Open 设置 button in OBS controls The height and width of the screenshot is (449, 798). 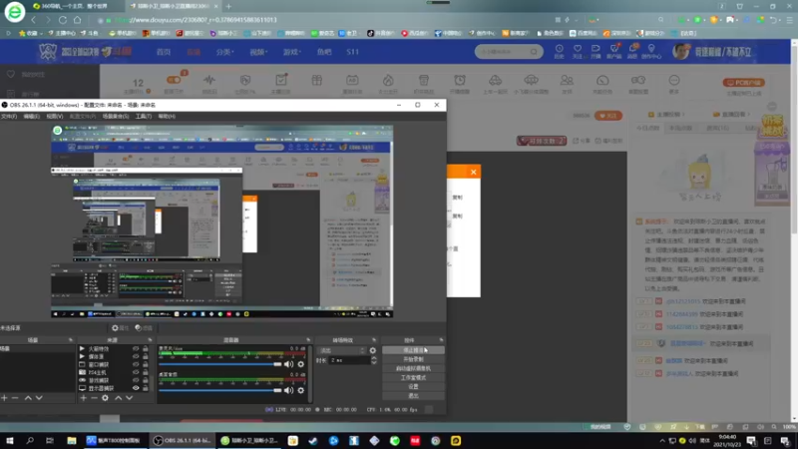pos(413,387)
